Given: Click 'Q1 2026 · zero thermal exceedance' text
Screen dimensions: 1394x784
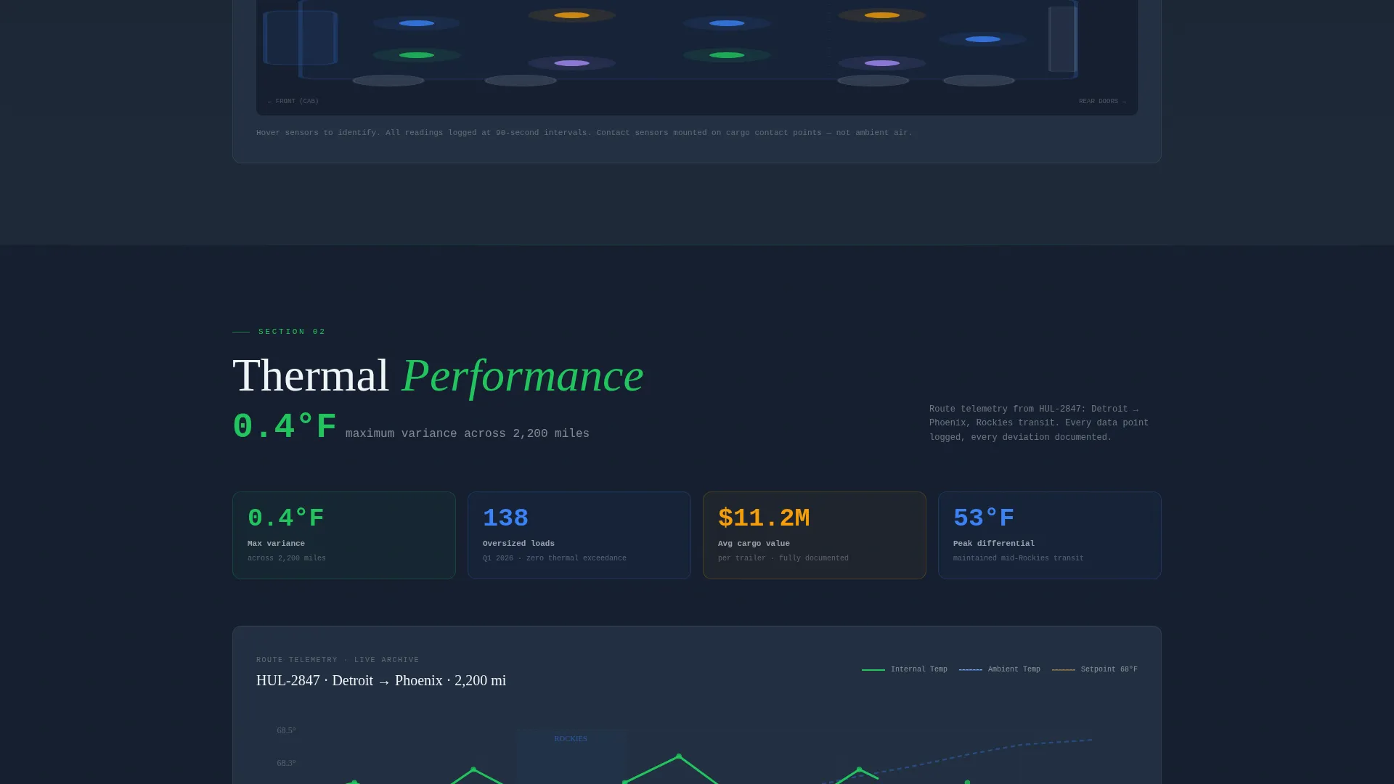Looking at the screenshot, I should pyautogui.click(x=555, y=558).
